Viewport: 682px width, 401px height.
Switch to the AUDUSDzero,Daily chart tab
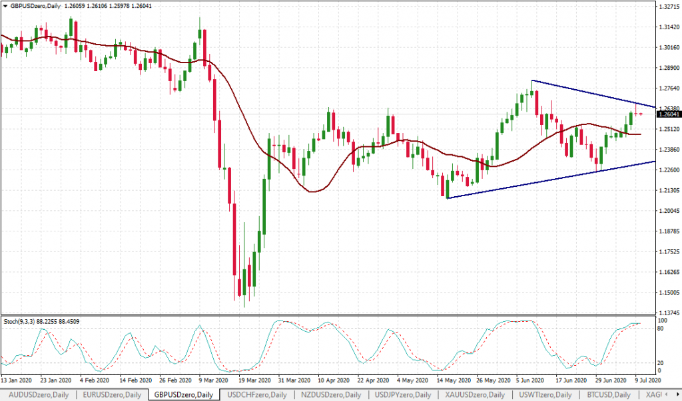[x=37, y=394]
